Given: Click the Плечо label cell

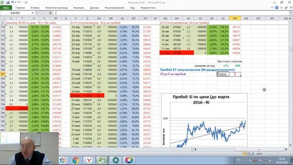Looking at the screenshot, I should (x=223, y=74).
